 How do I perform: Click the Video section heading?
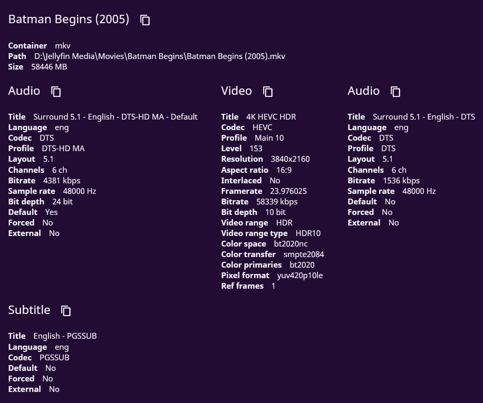tap(236, 91)
